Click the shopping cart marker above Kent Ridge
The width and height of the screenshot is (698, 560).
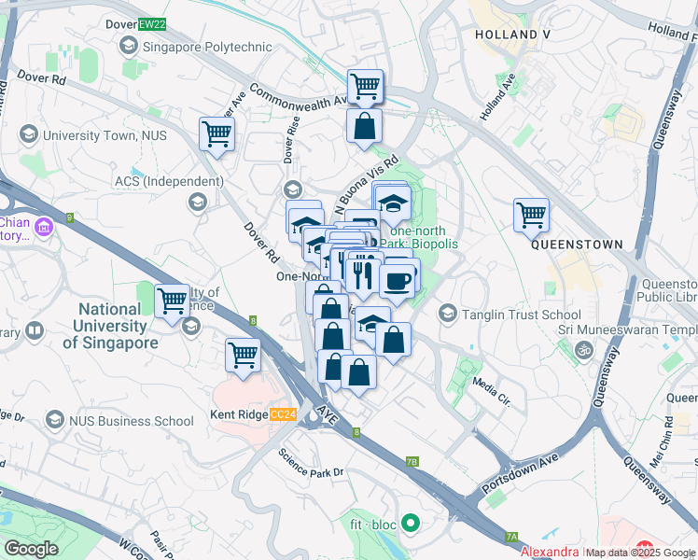(x=243, y=357)
